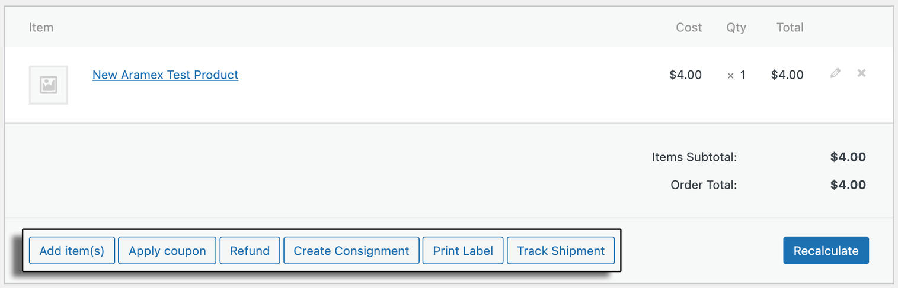Open Track Shipment
898x288 pixels.
coord(561,251)
